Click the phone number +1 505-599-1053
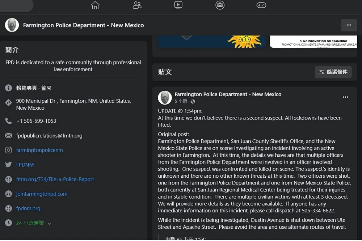 pyautogui.click(x=36, y=121)
